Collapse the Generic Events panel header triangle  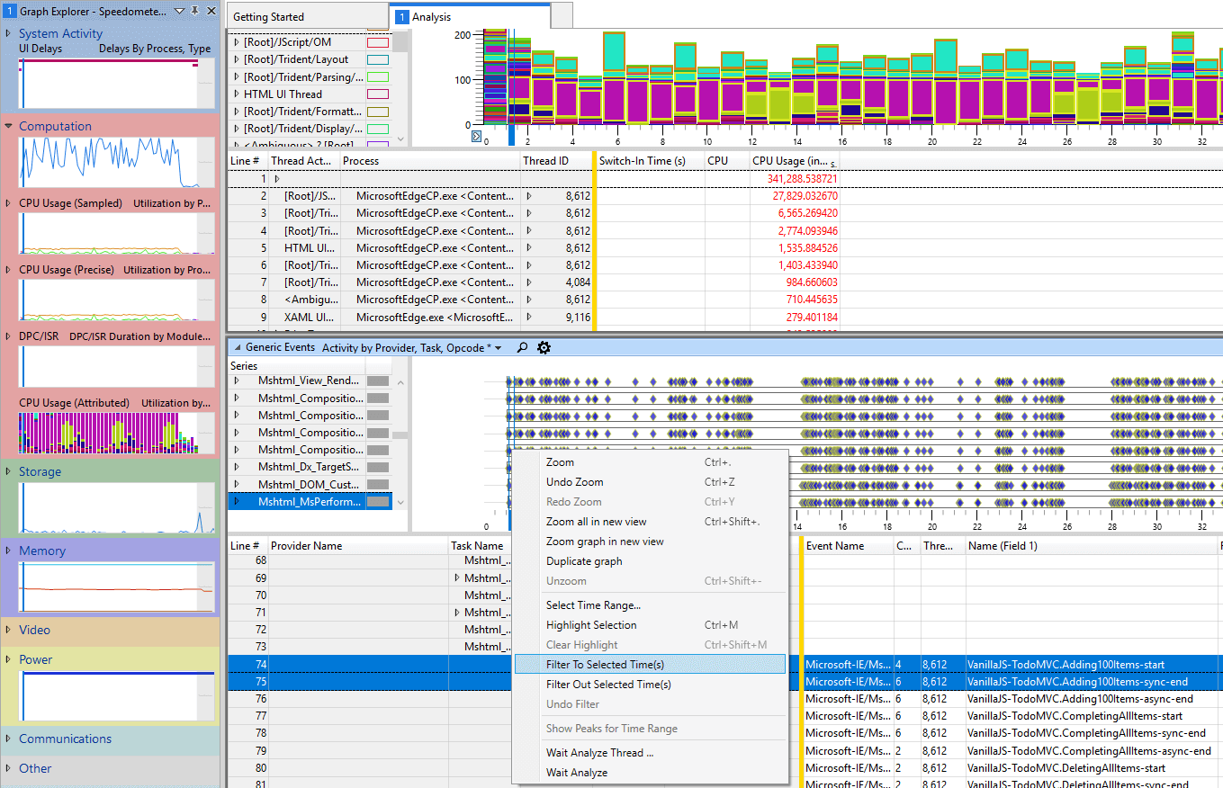click(238, 347)
